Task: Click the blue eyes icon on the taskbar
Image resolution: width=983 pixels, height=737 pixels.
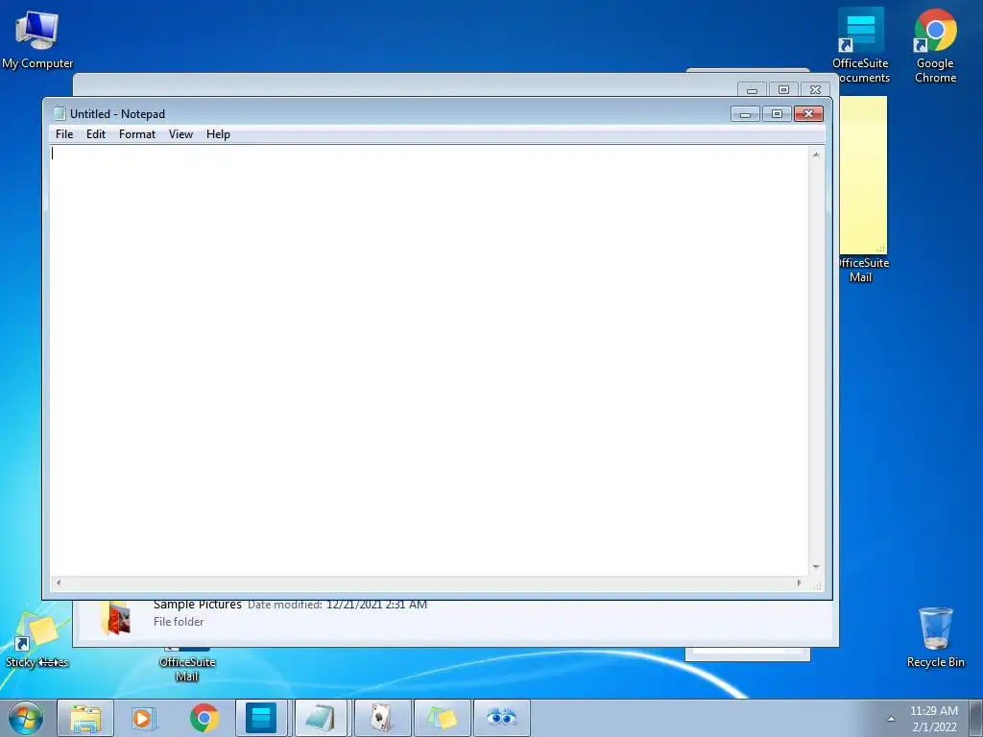Action: (501, 718)
